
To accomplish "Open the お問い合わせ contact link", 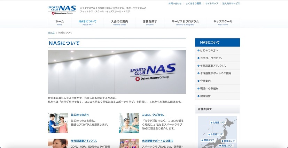I will coord(175,3).
